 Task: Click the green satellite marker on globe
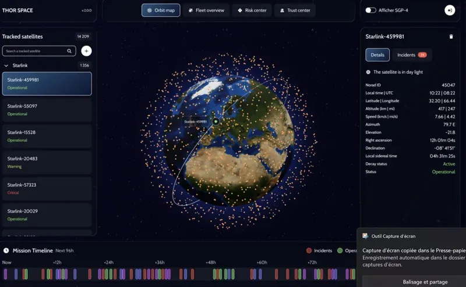pos(216,121)
